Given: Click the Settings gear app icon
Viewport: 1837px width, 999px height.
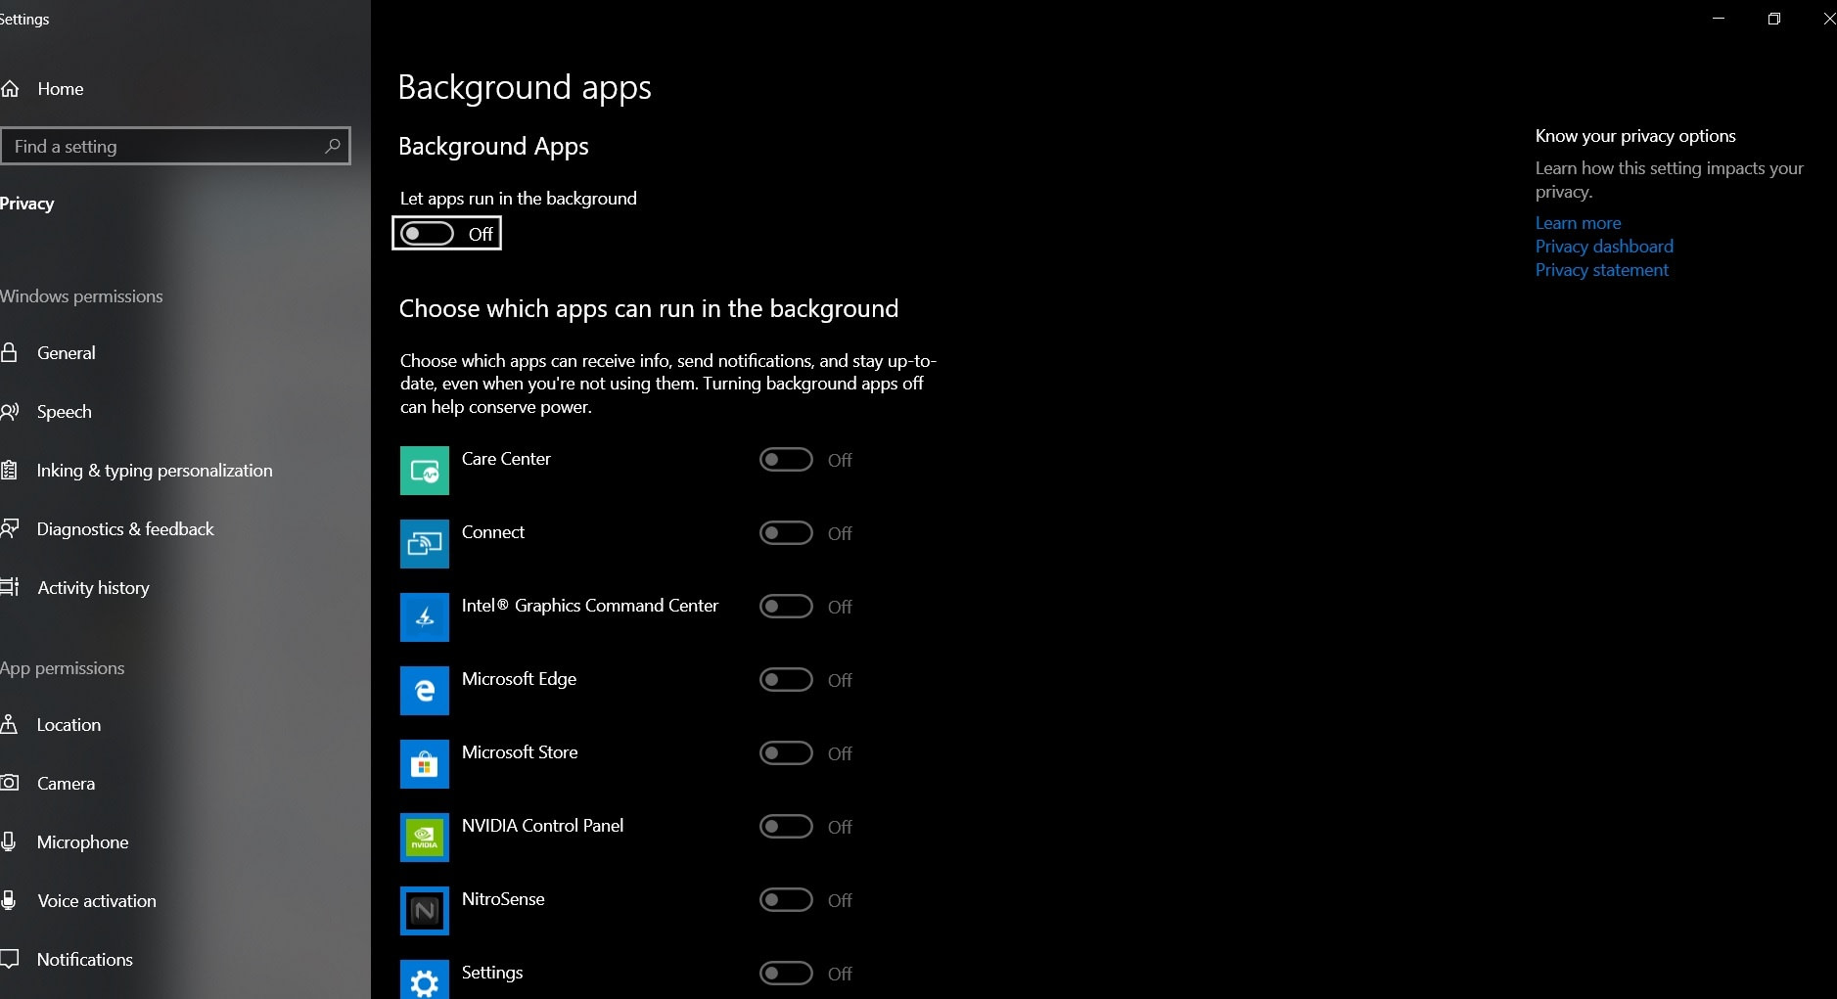Looking at the screenshot, I should (425, 979).
